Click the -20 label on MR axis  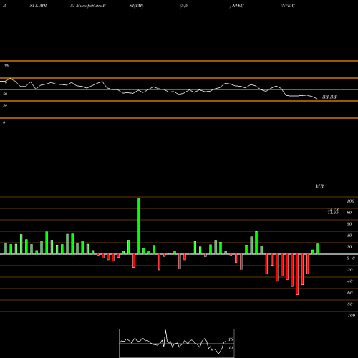point(349,270)
